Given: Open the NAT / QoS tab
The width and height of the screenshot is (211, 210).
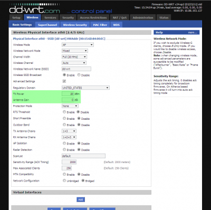Looking at the screenshot, I should click(120, 17).
